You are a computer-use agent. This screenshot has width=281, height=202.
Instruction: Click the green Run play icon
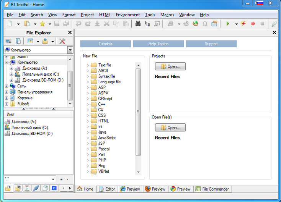[x=228, y=24]
